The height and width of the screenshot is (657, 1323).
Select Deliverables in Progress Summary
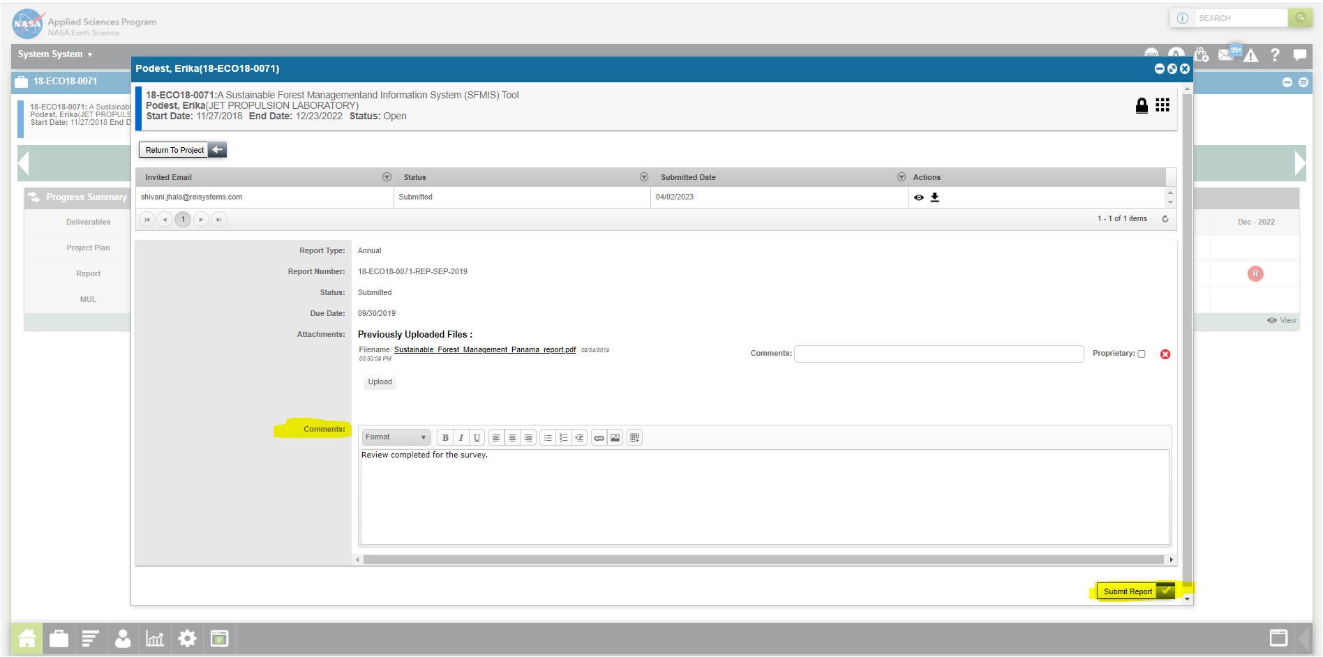tap(88, 222)
